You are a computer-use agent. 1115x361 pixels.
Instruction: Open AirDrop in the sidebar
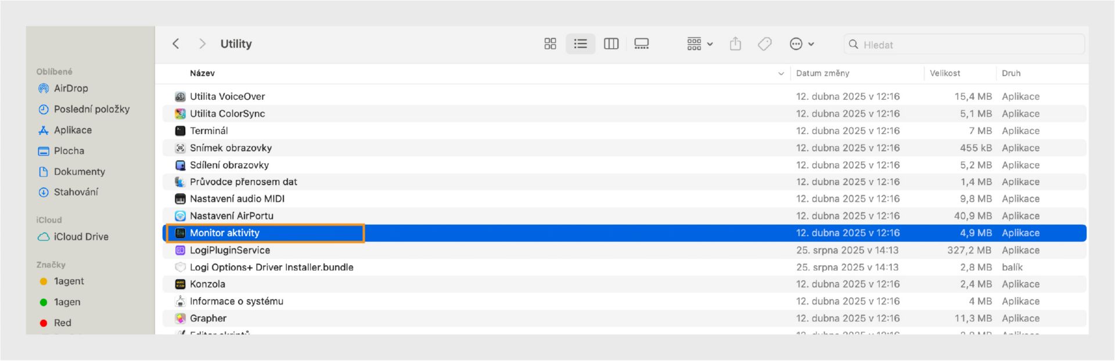tap(70, 88)
